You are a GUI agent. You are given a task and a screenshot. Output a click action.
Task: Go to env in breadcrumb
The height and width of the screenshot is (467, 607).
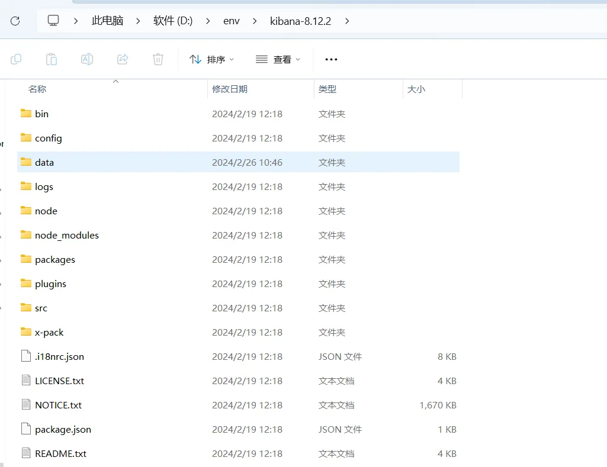pos(232,21)
